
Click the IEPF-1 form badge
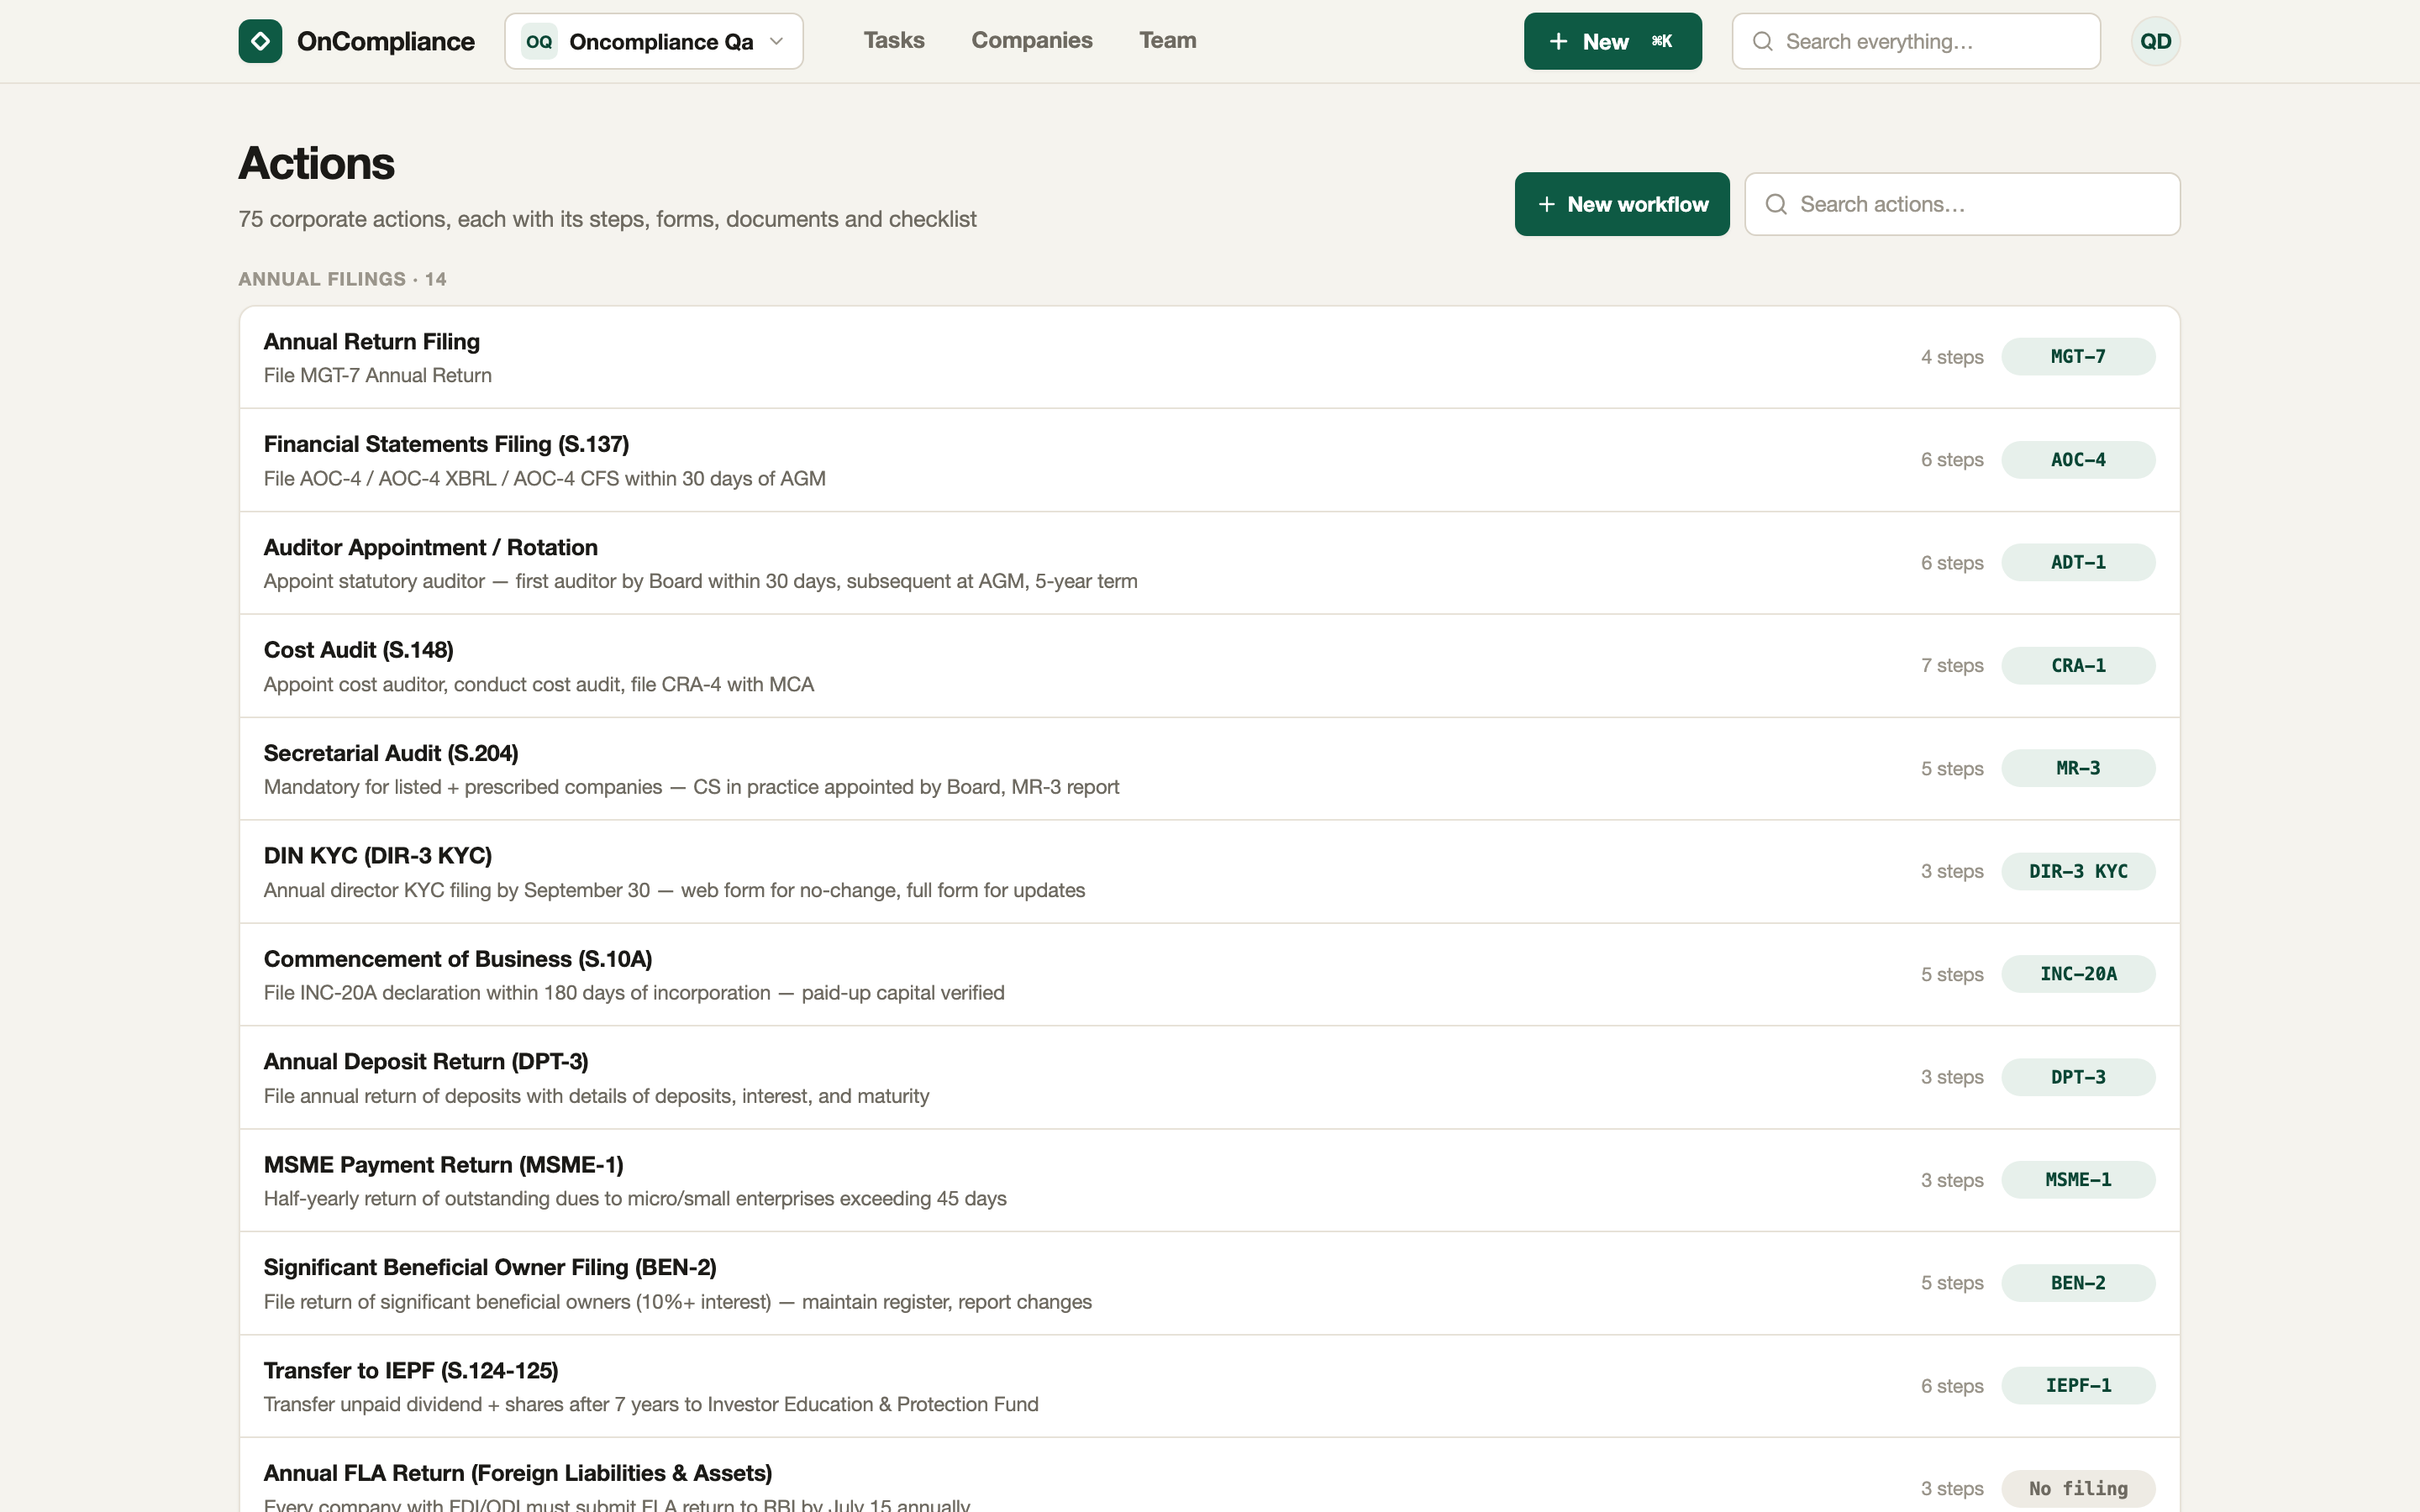(2078, 1386)
